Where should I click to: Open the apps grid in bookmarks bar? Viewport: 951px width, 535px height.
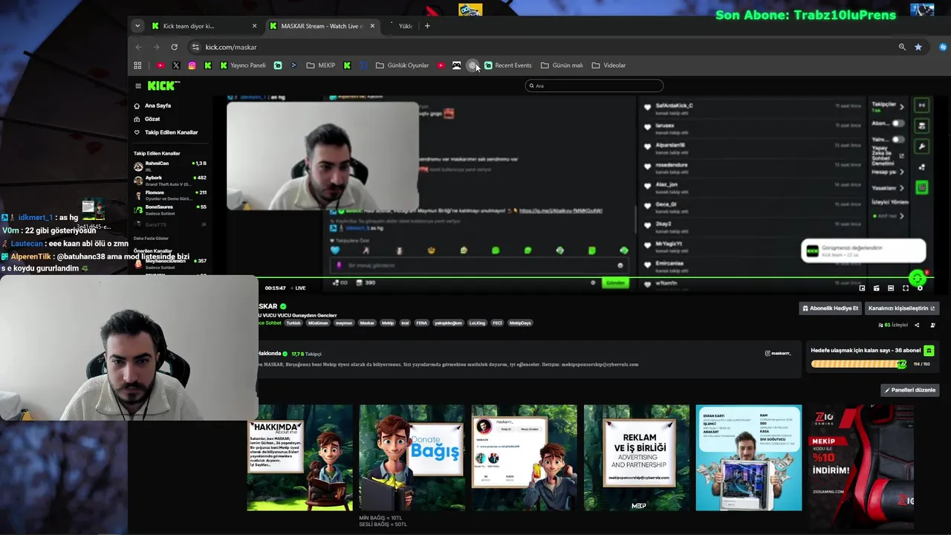pyautogui.click(x=137, y=65)
